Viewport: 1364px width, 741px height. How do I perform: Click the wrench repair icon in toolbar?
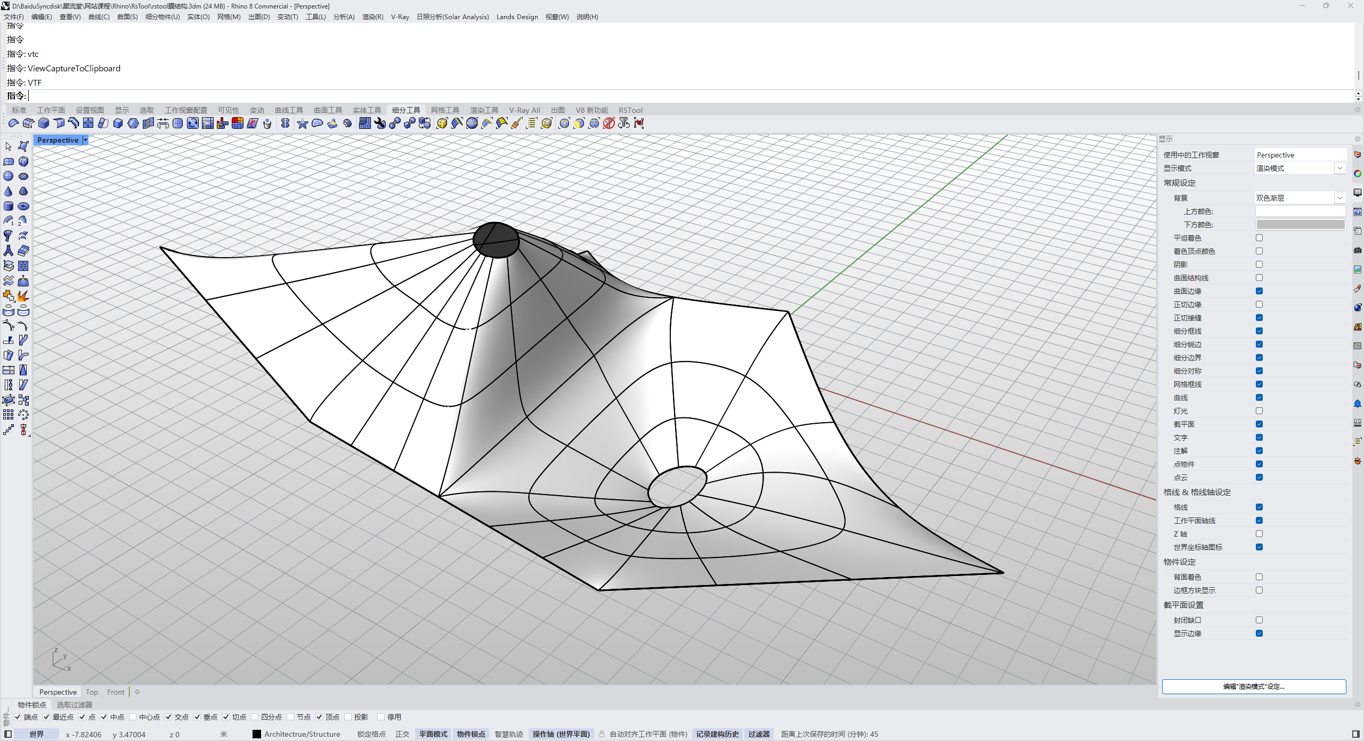pos(380,123)
